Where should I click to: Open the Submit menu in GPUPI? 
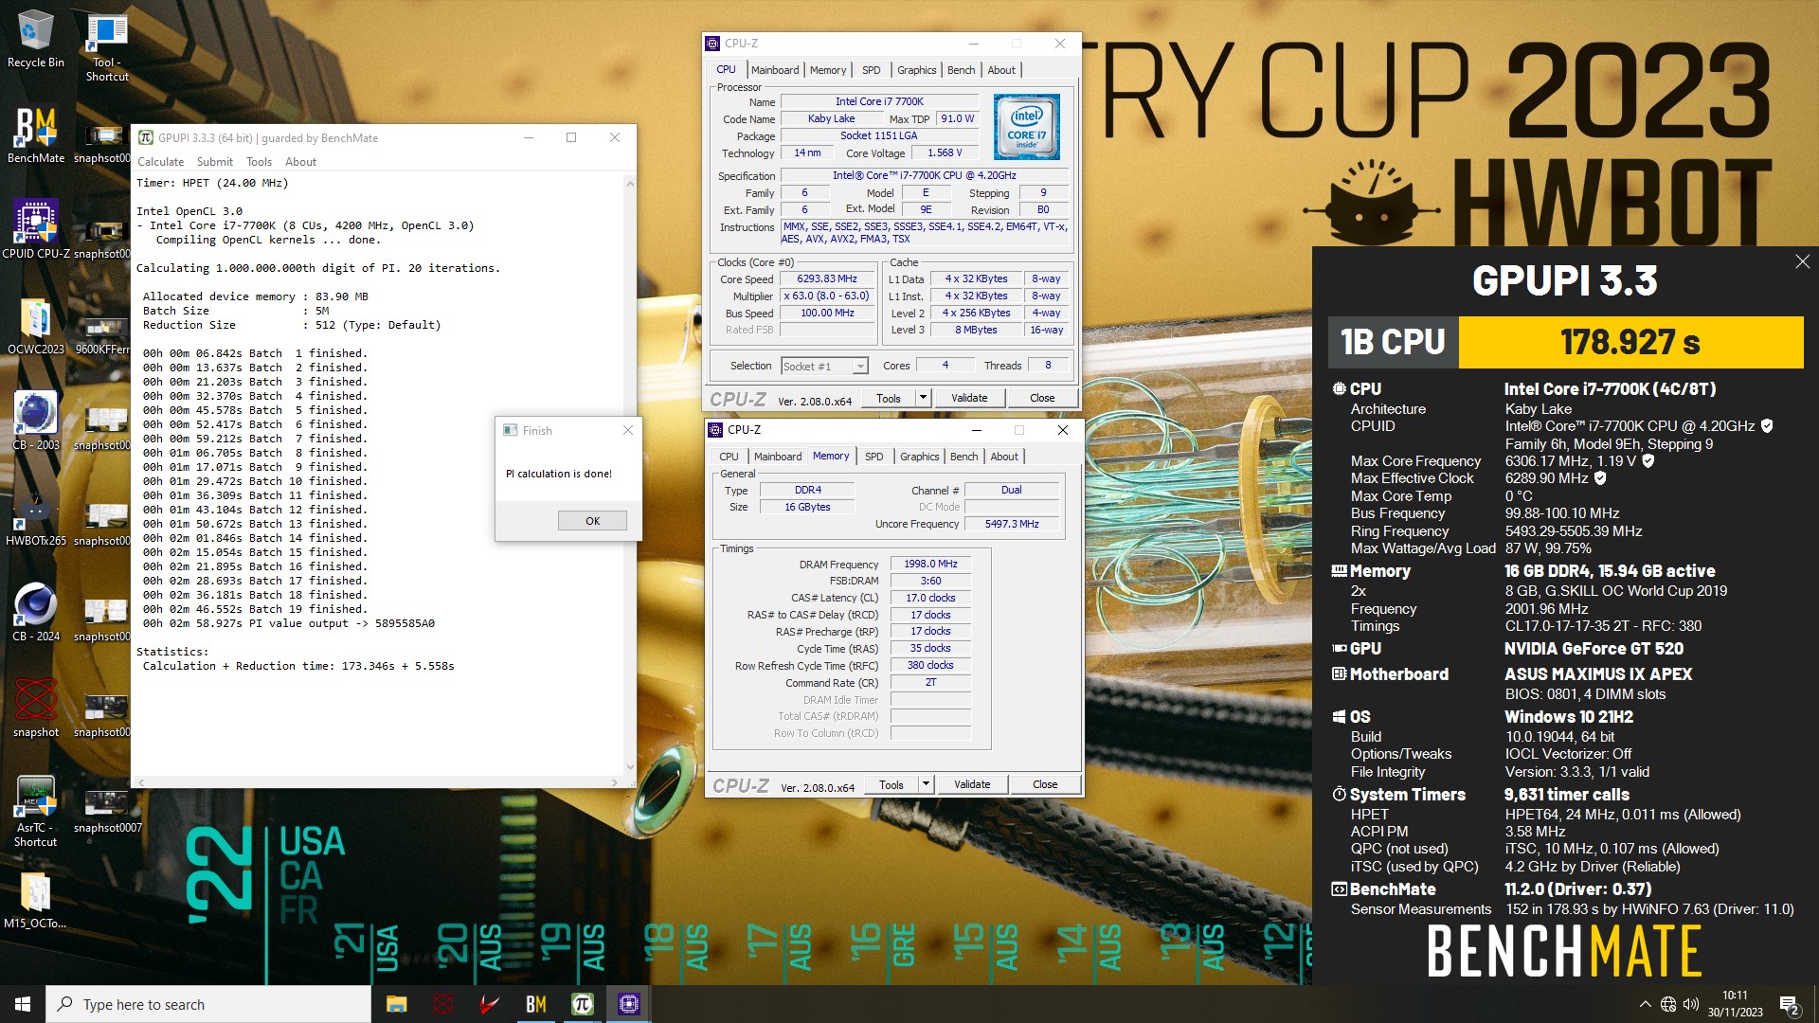point(214,162)
